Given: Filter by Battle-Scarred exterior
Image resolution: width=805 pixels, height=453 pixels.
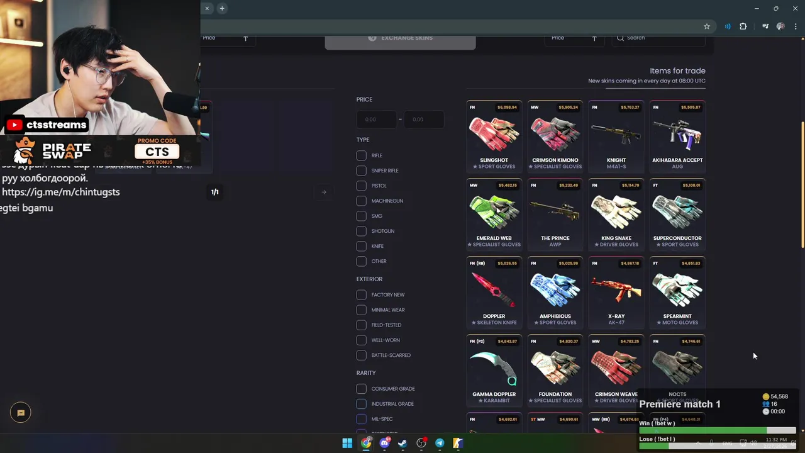Looking at the screenshot, I should 361,355.
